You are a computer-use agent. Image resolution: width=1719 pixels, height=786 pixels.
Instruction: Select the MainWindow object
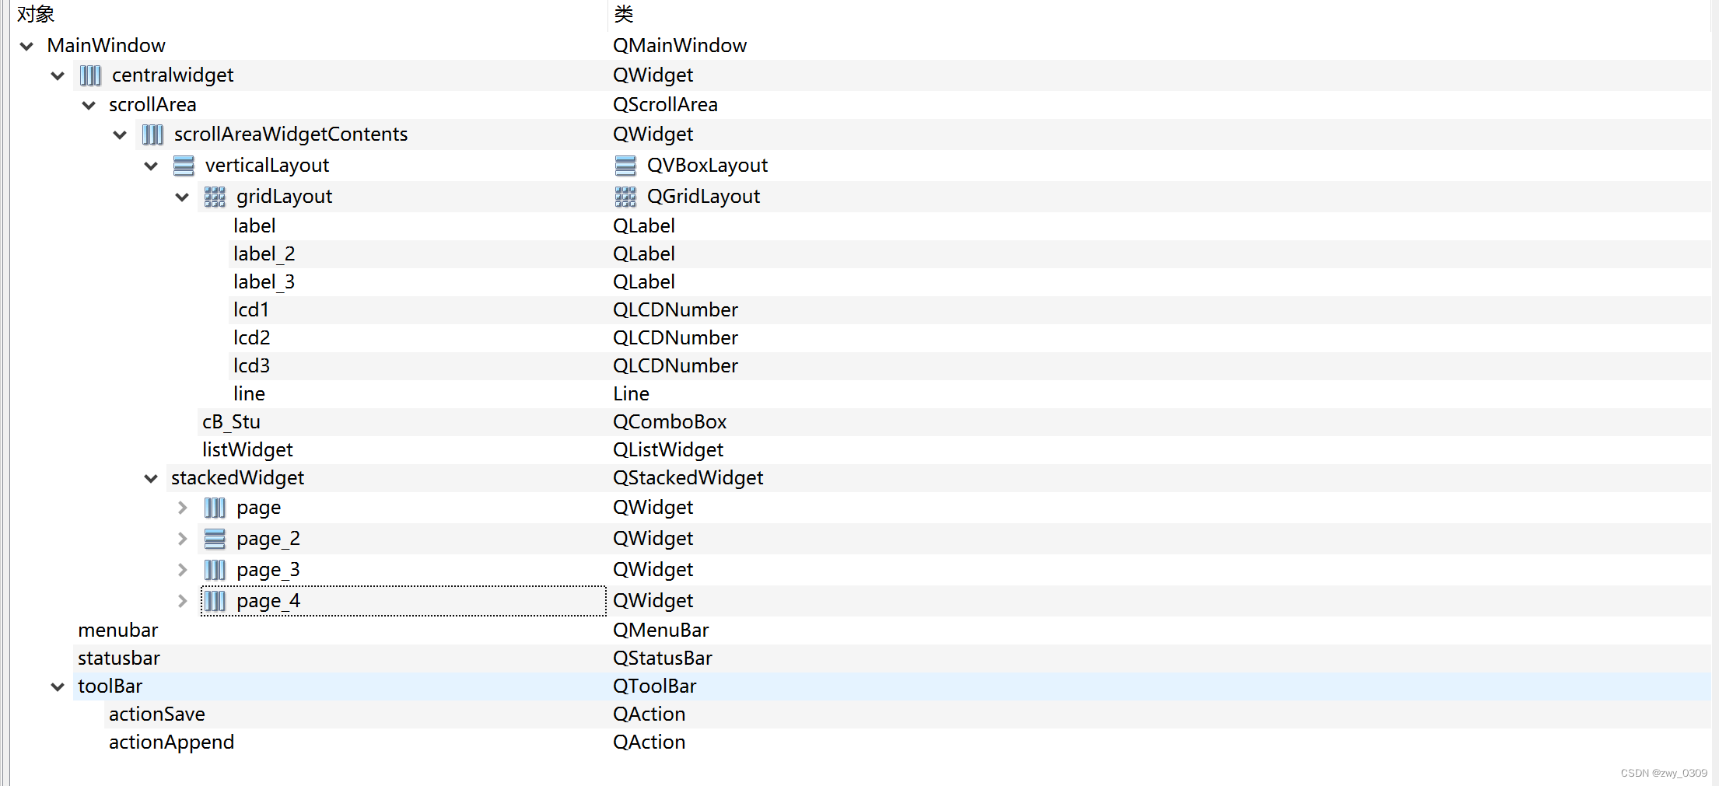pyautogui.click(x=107, y=46)
